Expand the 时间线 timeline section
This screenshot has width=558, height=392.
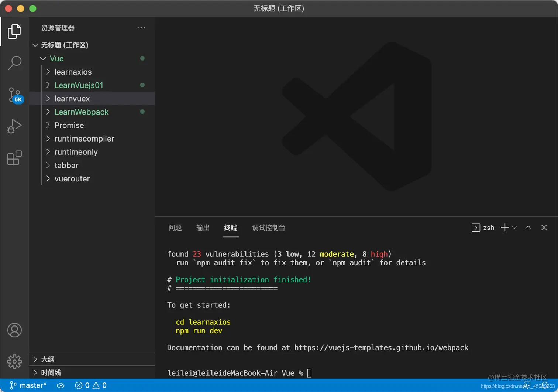pos(92,372)
